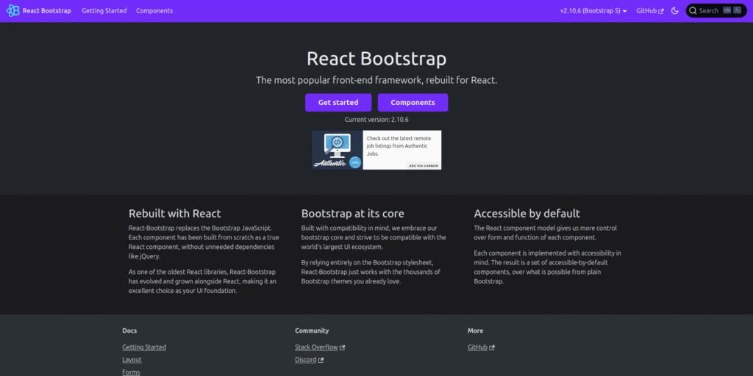Click the Docs footer heading

click(x=129, y=331)
